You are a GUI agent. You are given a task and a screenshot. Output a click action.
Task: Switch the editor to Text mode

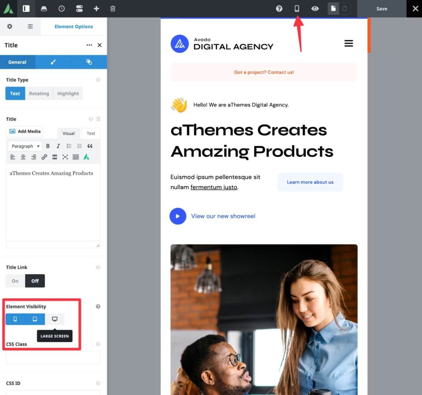click(x=91, y=133)
